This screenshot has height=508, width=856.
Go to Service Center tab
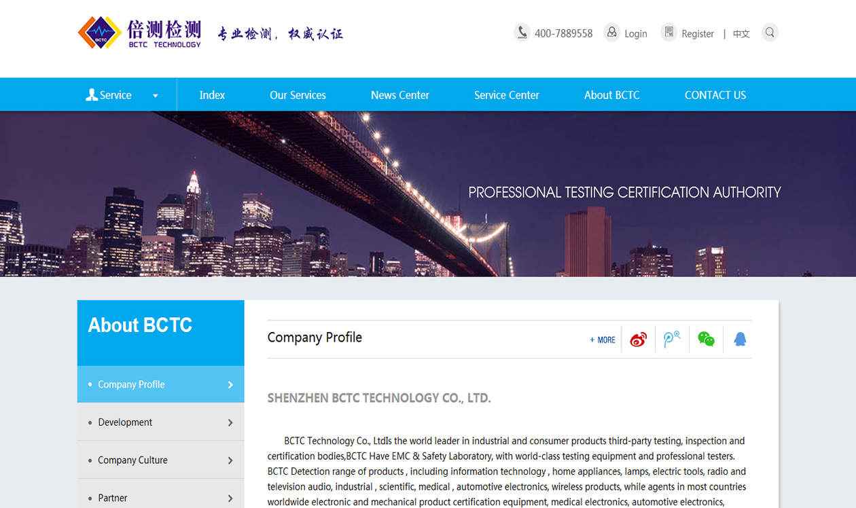(507, 95)
